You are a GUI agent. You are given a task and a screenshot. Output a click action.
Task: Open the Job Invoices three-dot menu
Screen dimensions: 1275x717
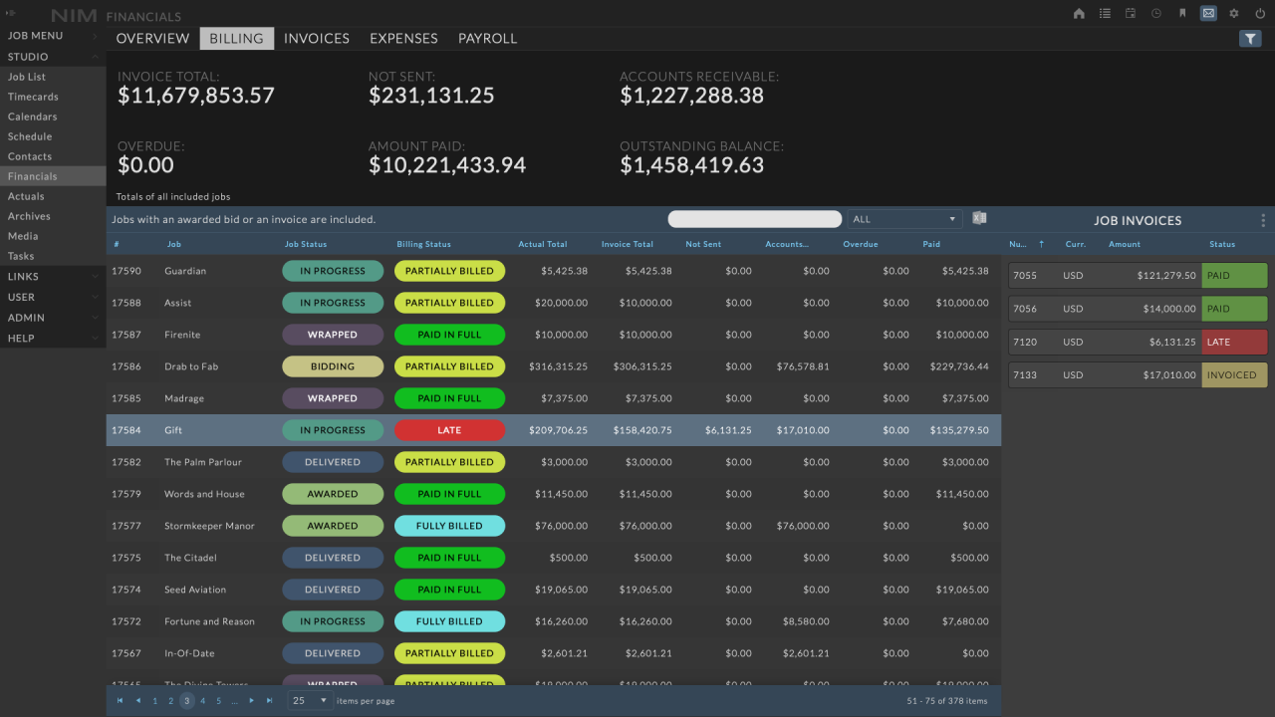click(1263, 220)
